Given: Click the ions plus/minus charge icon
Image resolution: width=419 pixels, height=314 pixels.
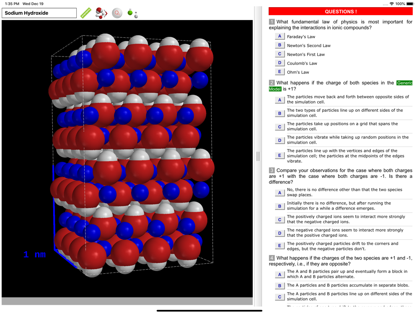Looking at the screenshot, I should point(133,13).
